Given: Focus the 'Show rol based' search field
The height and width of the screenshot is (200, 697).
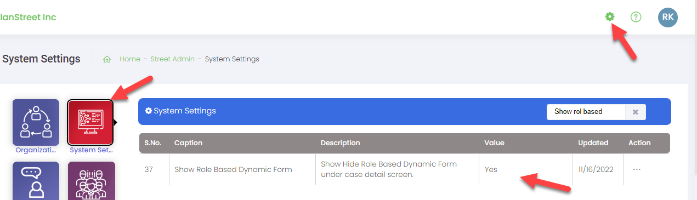Looking at the screenshot, I should coord(586,112).
